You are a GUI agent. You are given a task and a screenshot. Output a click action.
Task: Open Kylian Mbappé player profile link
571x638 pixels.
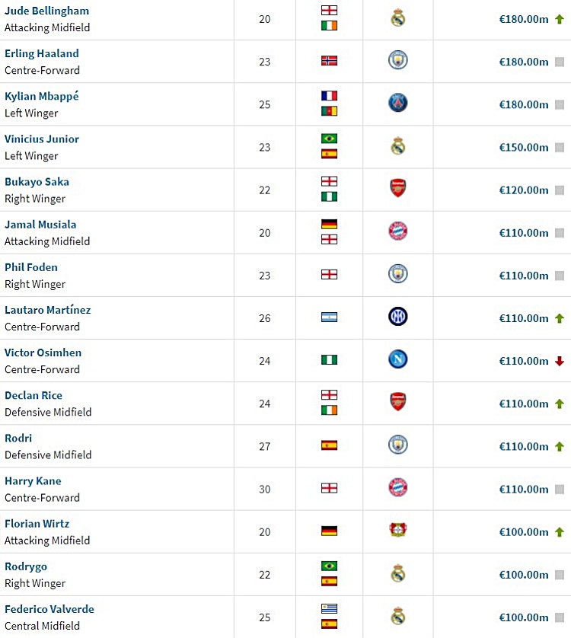pyautogui.click(x=42, y=97)
